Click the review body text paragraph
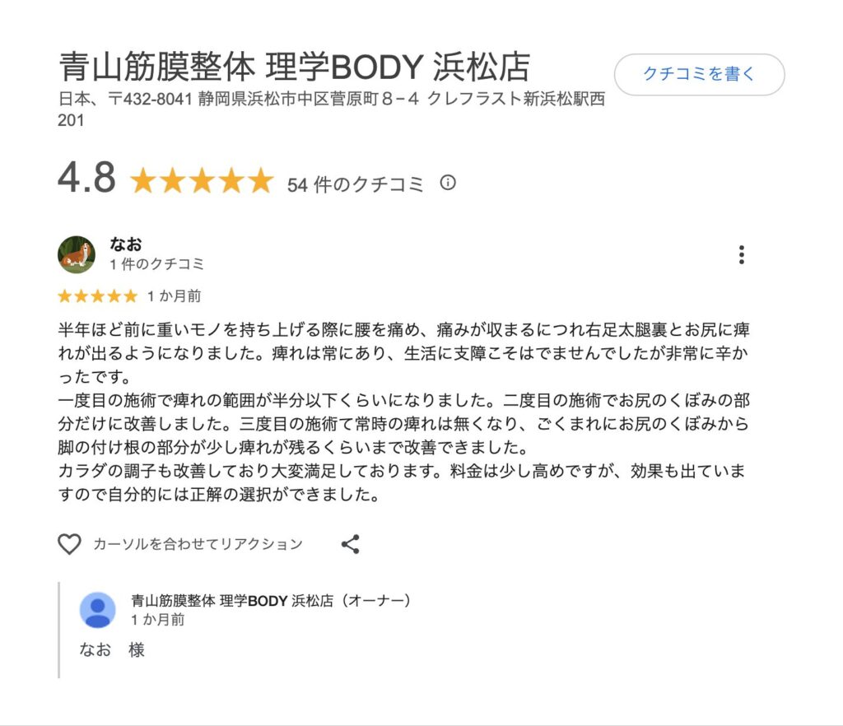This screenshot has width=843, height=726. pos(403,412)
